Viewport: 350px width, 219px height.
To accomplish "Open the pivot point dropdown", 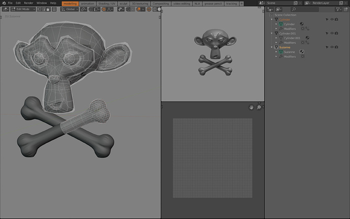I will tap(84, 9).
